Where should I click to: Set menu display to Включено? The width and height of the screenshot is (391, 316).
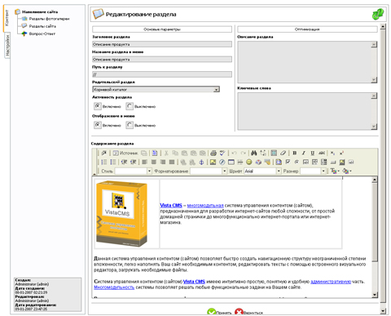[98, 125]
